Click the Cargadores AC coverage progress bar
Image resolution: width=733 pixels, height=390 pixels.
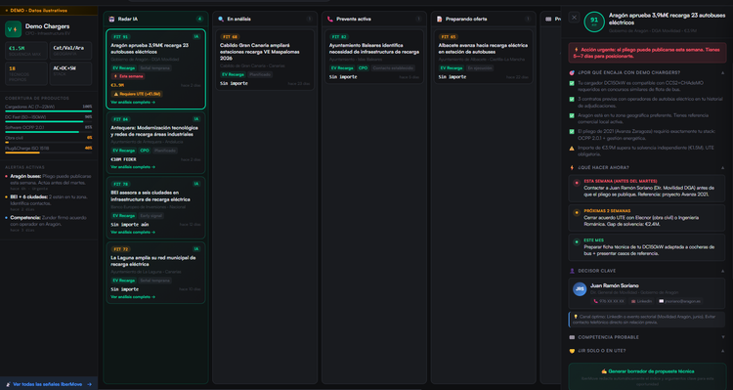pyautogui.click(x=49, y=111)
